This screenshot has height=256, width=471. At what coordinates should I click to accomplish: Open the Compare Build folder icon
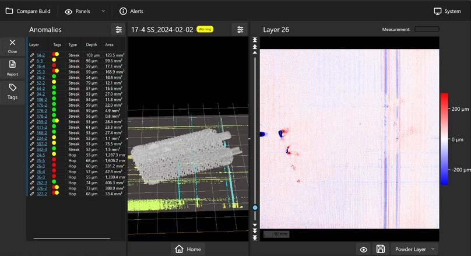point(9,11)
